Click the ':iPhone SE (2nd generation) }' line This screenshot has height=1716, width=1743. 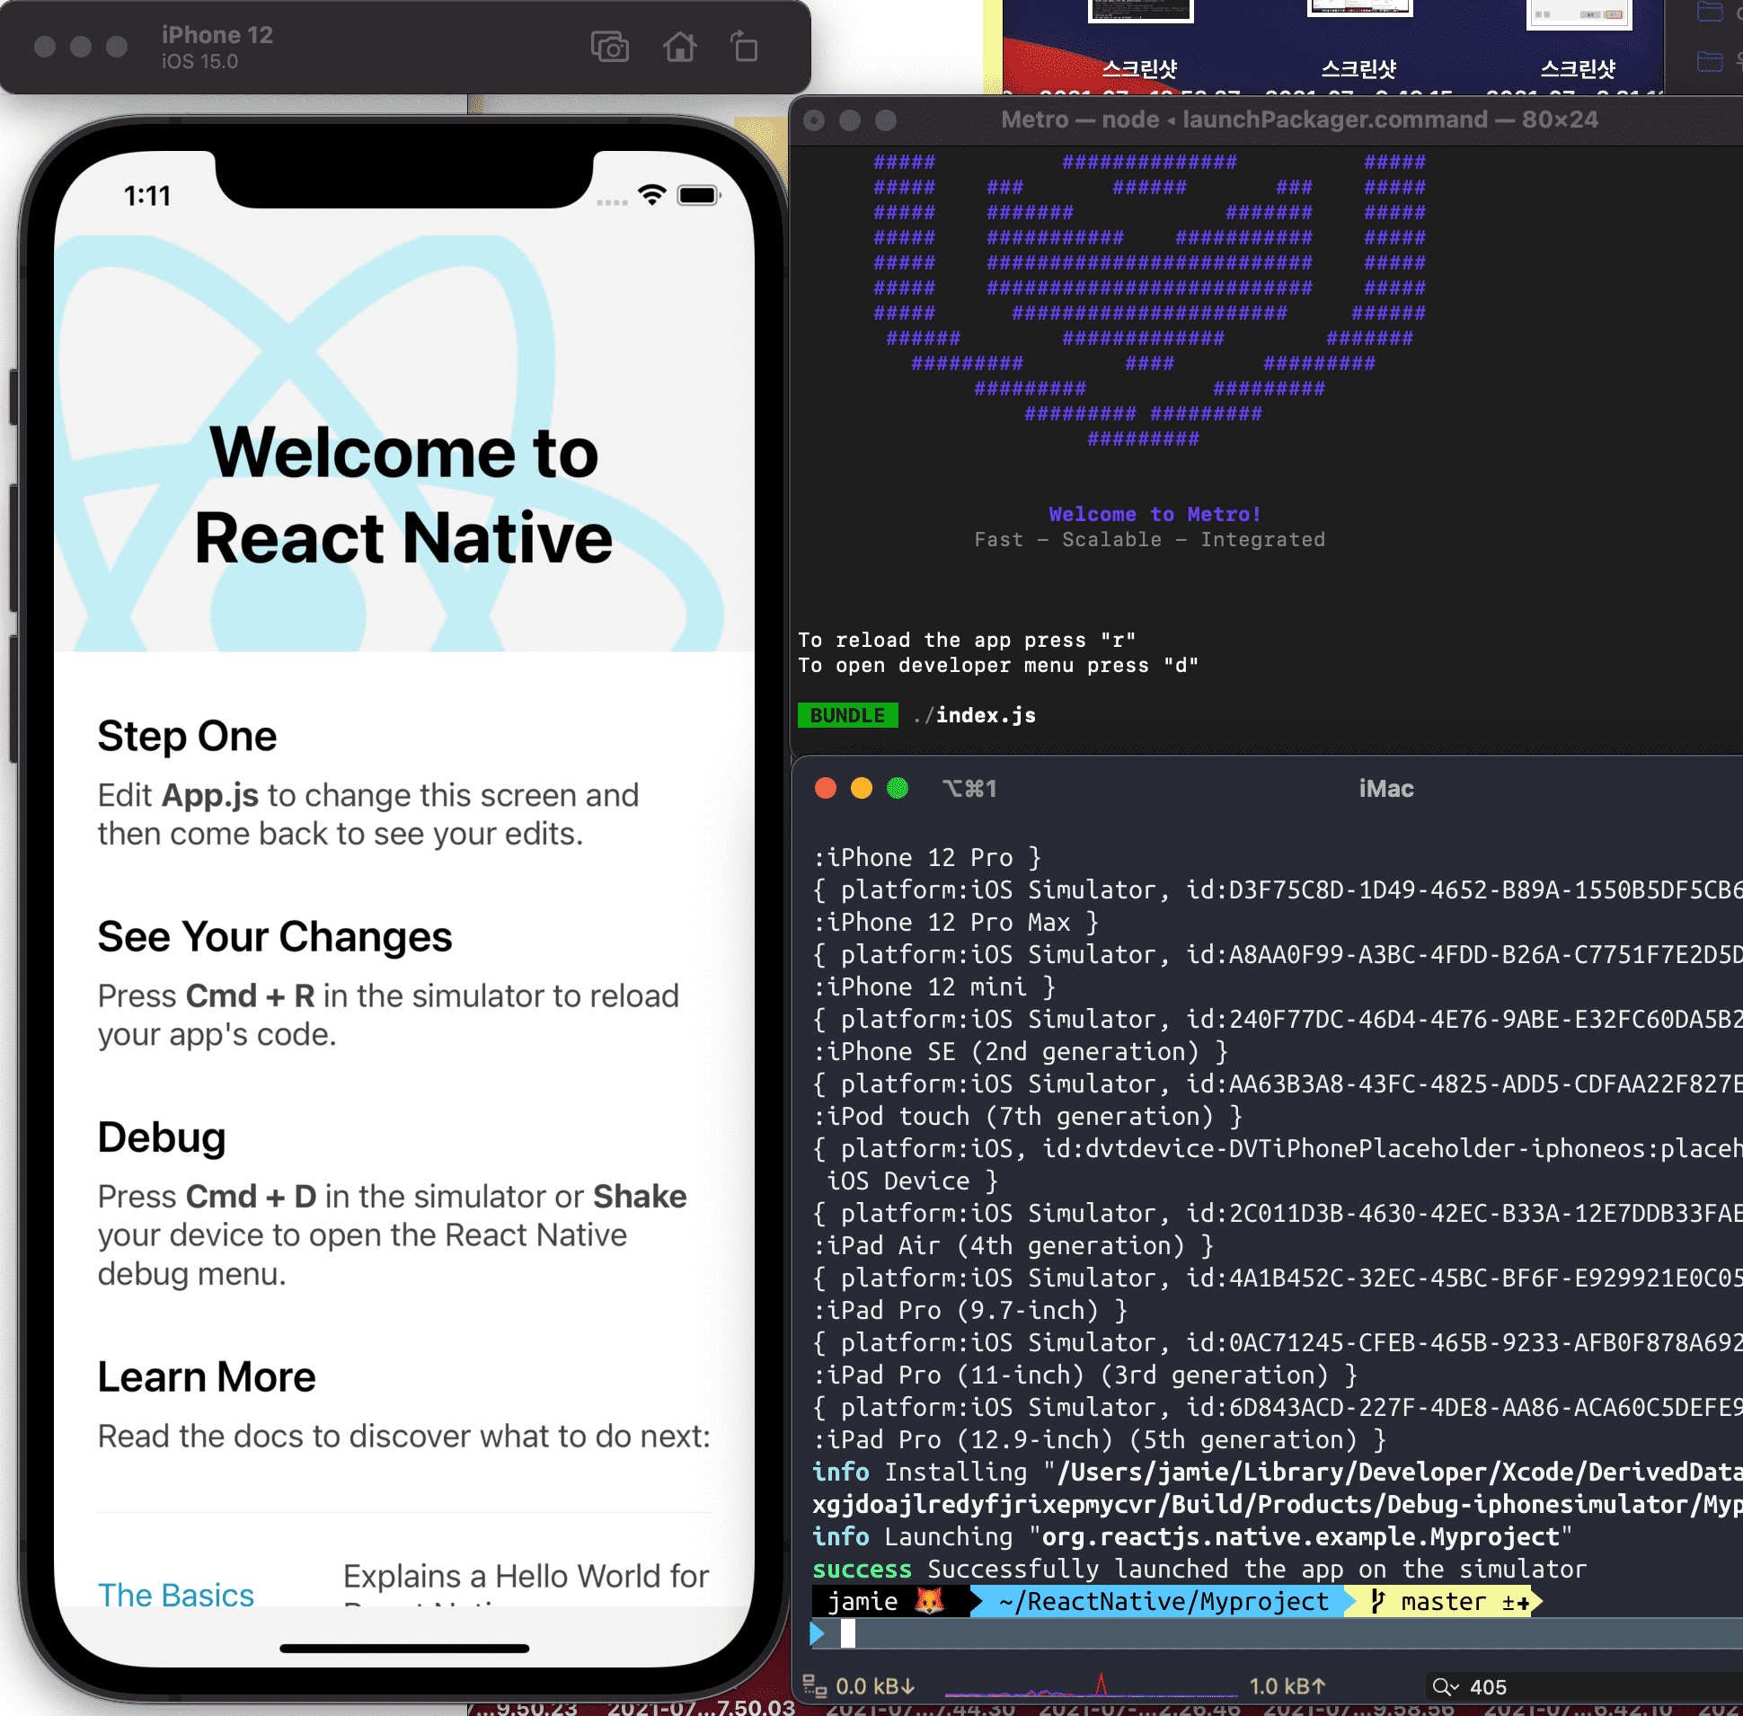point(1020,1052)
